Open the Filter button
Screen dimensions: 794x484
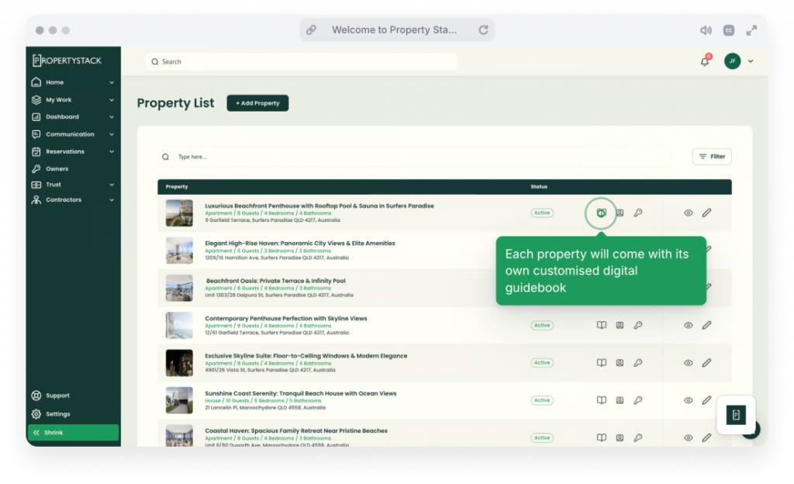712,157
